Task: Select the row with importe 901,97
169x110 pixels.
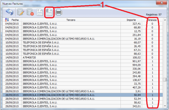Action: click(83, 61)
